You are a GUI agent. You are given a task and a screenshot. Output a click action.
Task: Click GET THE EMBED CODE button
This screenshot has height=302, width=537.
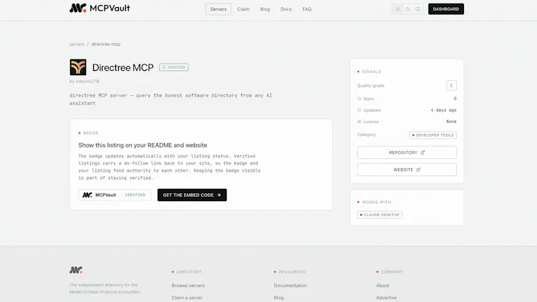(192, 195)
